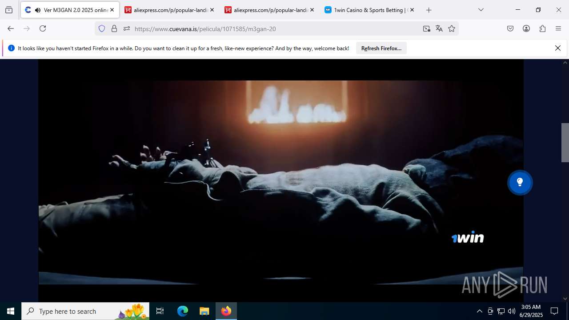Open network status tray icon

pos(501,311)
